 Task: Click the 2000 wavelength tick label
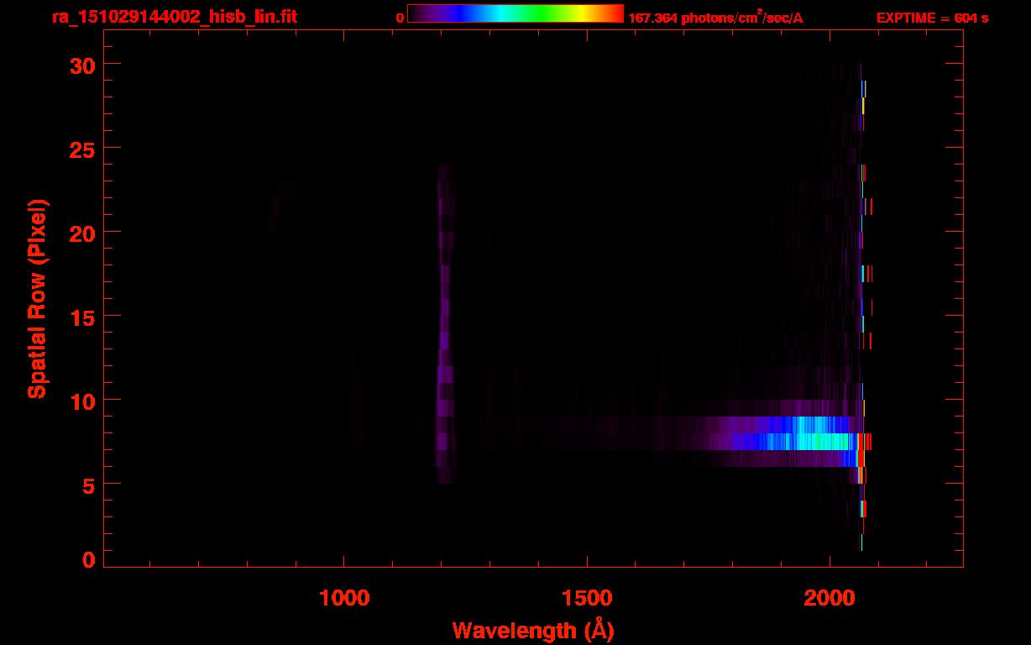tap(830, 598)
